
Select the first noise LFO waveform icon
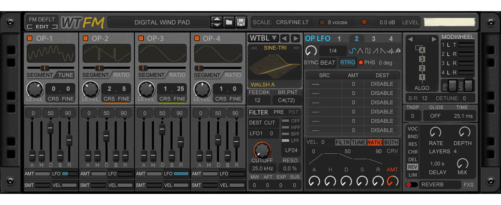390,51
